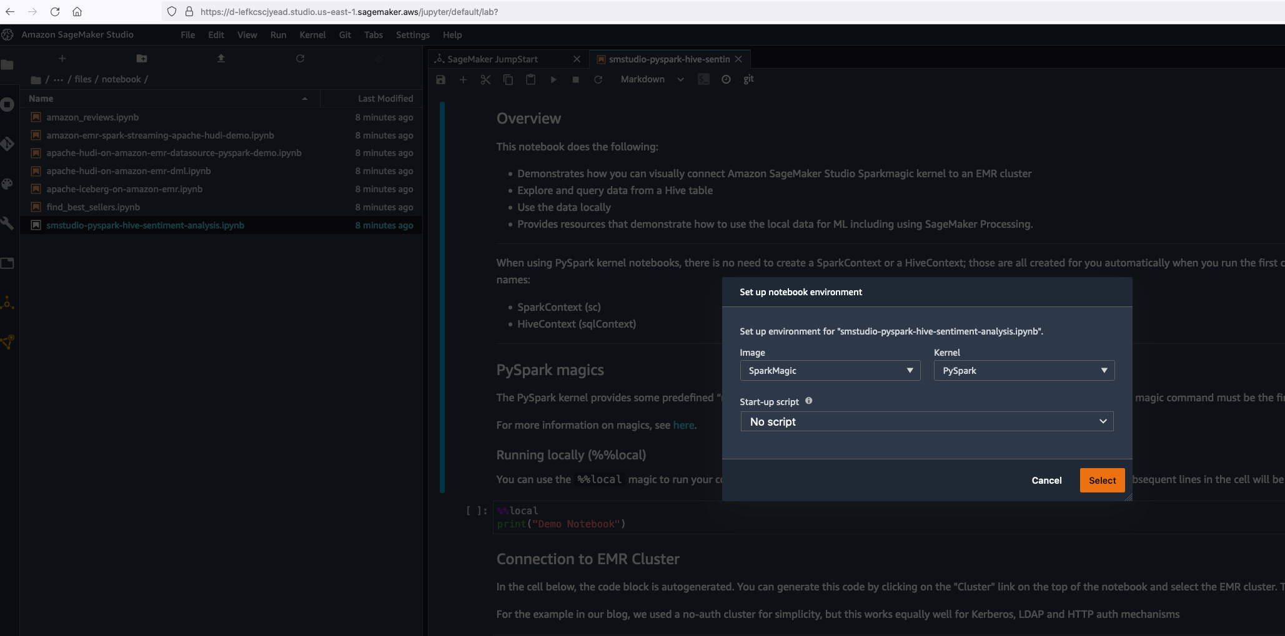Copy the selected cell

pyautogui.click(x=508, y=79)
